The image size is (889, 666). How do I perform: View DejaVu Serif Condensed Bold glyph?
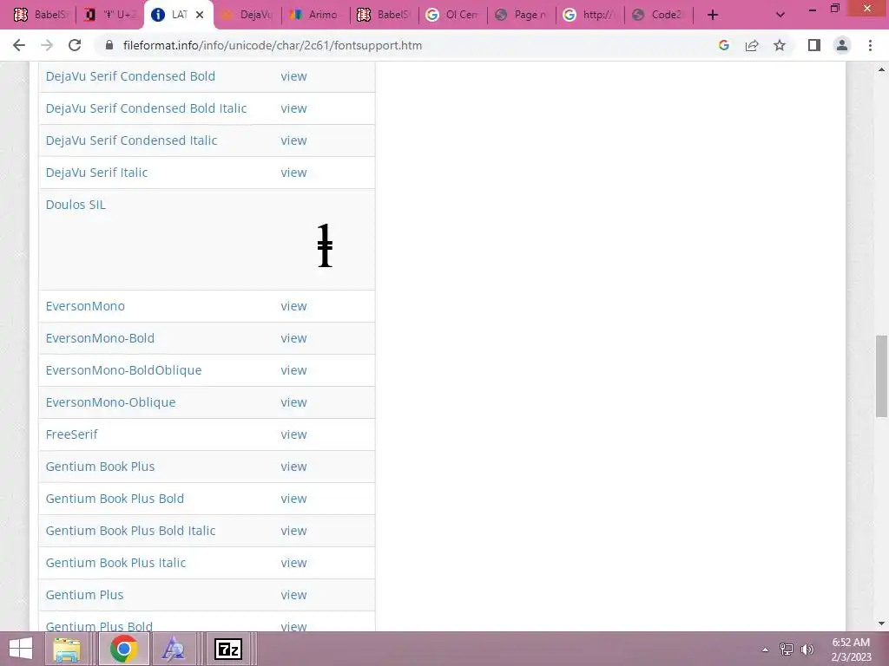pyautogui.click(x=293, y=76)
